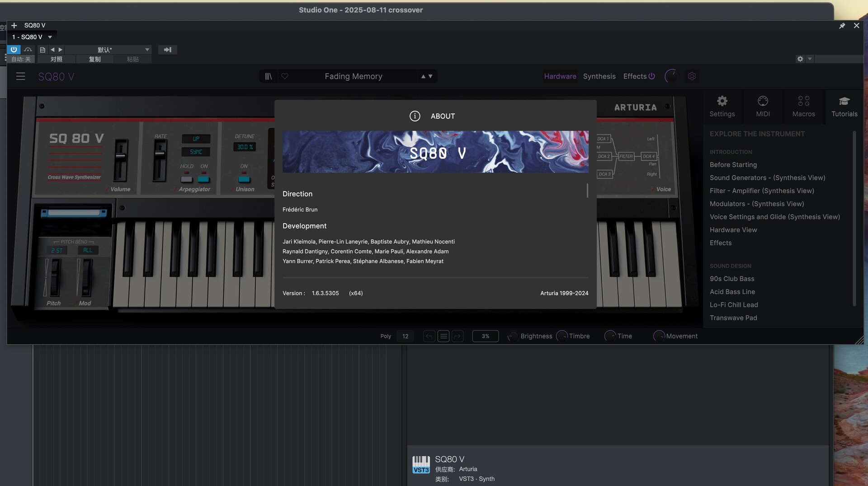Image resolution: width=868 pixels, height=486 pixels.
Task: Click the Movement macro knob
Action: pos(659,336)
